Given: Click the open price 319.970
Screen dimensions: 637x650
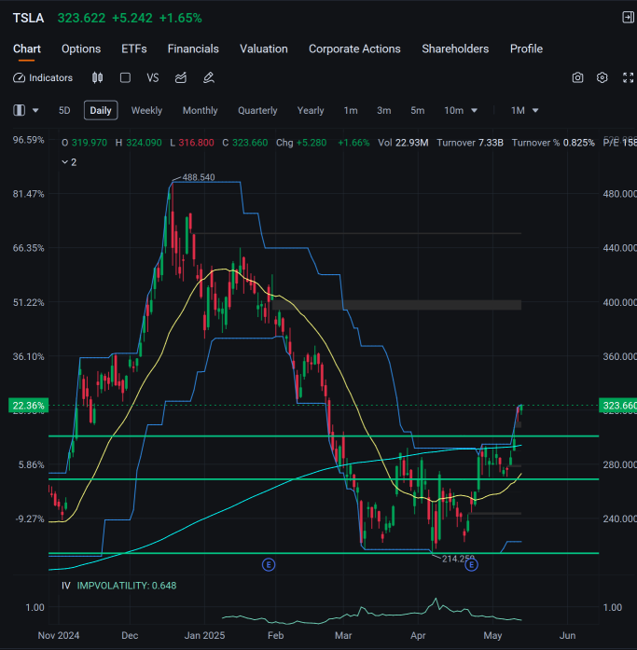Looking at the screenshot, I should pyautogui.click(x=90, y=143).
